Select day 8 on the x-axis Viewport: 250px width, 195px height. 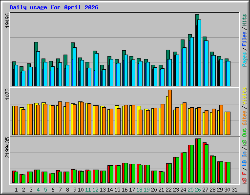click(67, 190)
